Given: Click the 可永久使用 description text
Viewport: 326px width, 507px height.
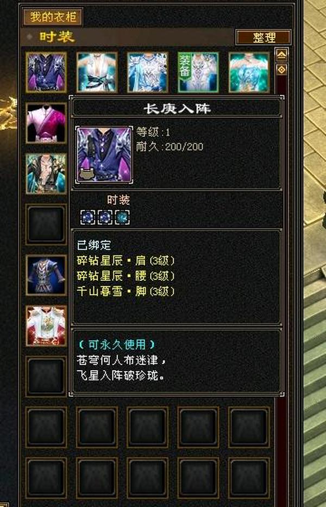Looking at the screenshot, I should pos(117,345).
